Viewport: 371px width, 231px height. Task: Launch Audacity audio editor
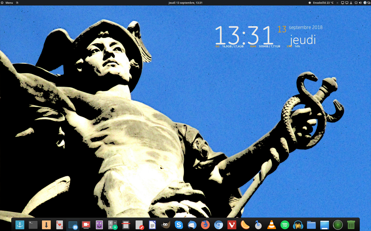[x=298, y=225]
